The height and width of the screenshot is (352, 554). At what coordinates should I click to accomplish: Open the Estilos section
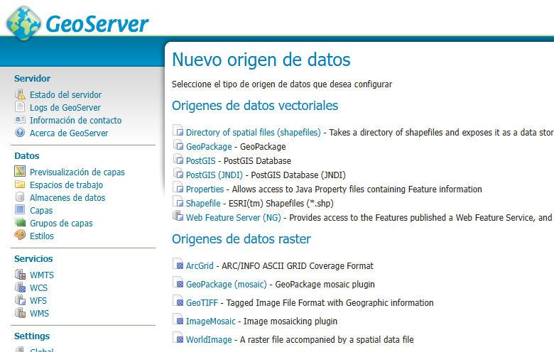point(42,236)
